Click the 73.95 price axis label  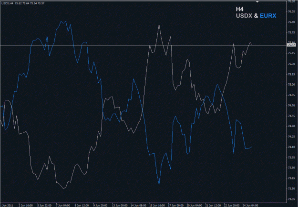pyautogui.click(x=291, y=158)
